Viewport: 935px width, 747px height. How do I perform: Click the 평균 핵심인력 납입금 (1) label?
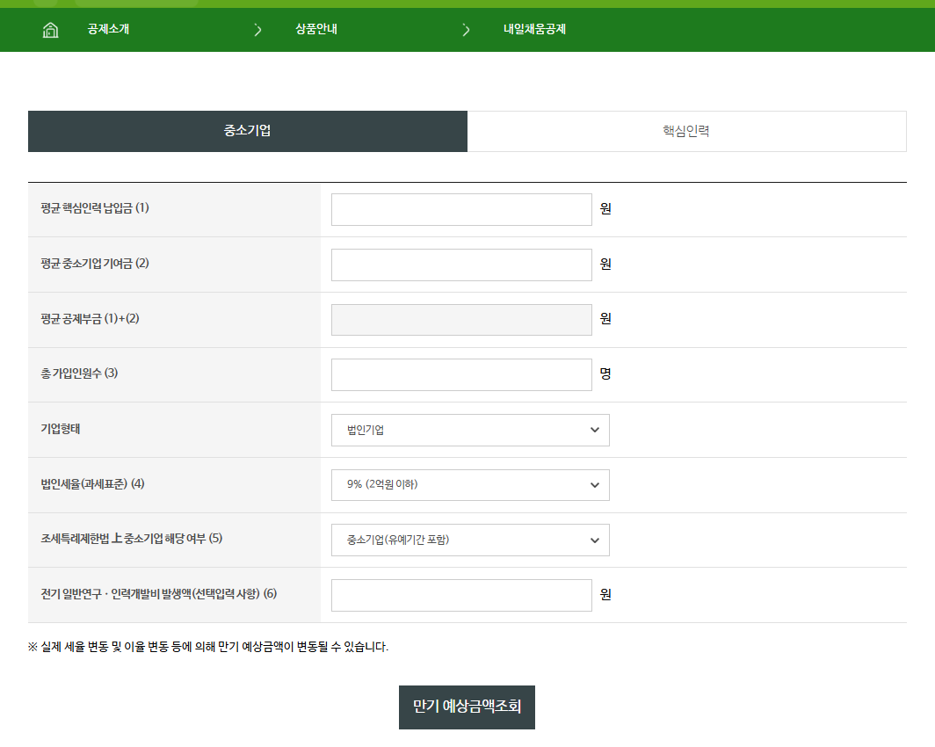point(95,208)
